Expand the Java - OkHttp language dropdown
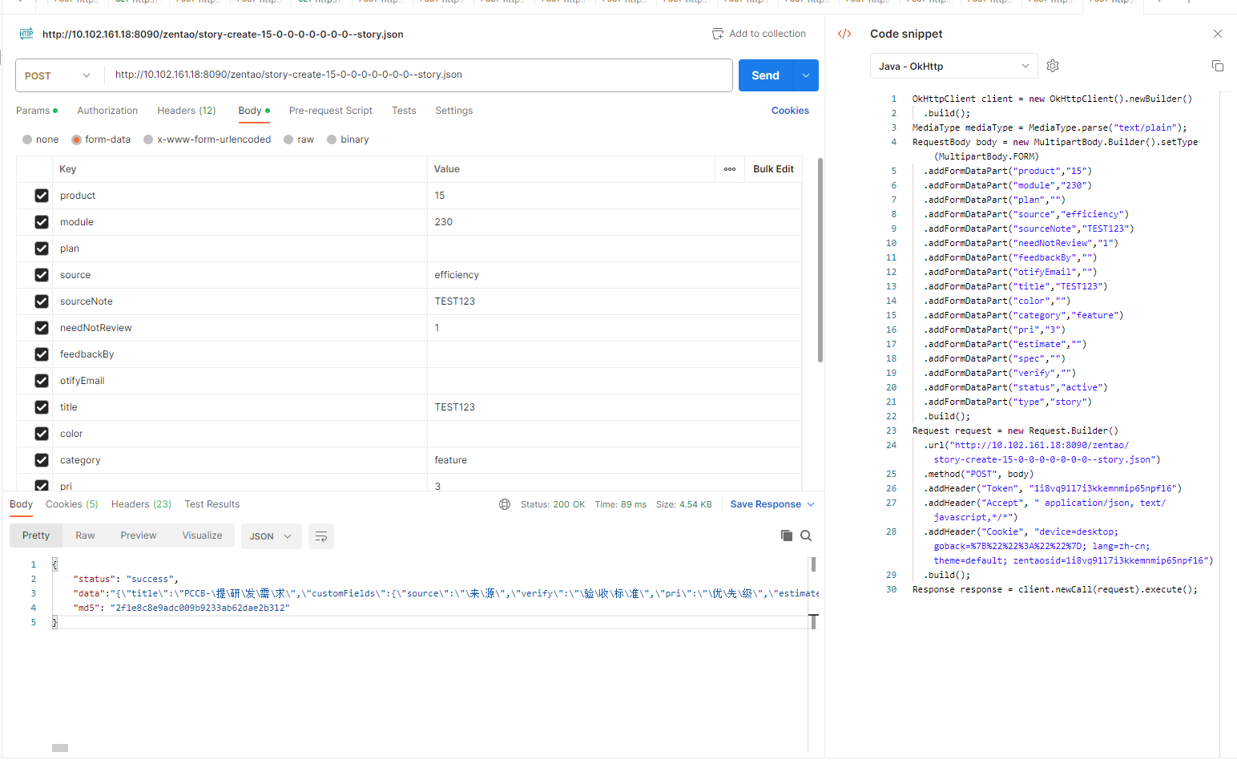The height and width of the screenshot is (760, 1237). point(953,66)
